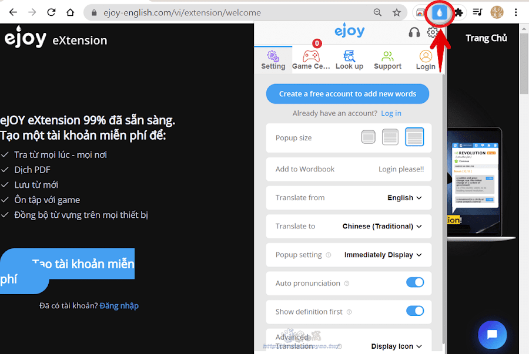Screen dimensions: 529x354
Task: Toggle the Auto pronunciation switch
Action: (414, 282)
